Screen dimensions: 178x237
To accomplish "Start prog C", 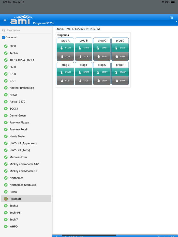I will 102,48.
